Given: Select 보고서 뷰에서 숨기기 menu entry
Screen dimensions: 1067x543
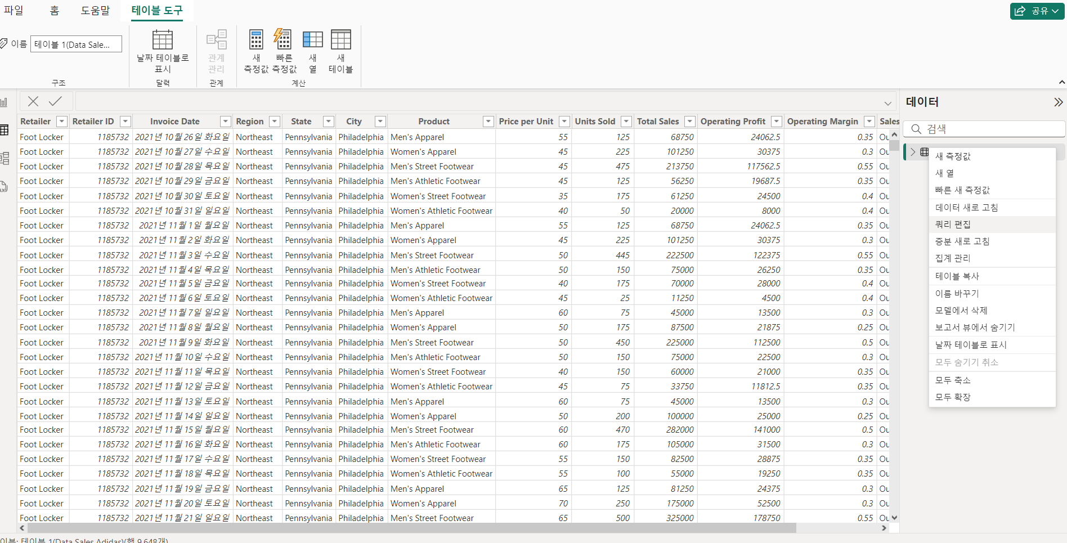Looking at the screenshot, I should pyautogui.click(x=992, y=327).
